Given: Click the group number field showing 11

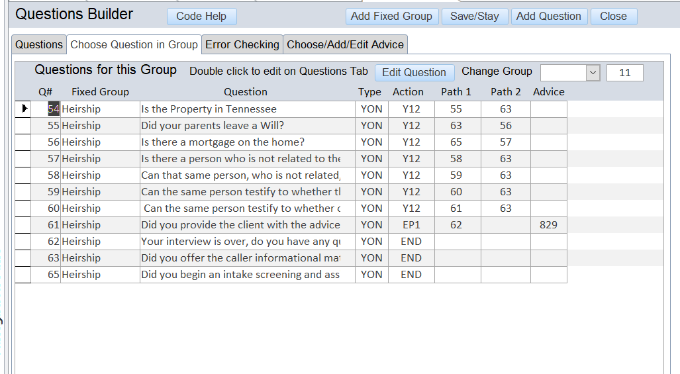Looking at the screenshot, I should 624,72.
